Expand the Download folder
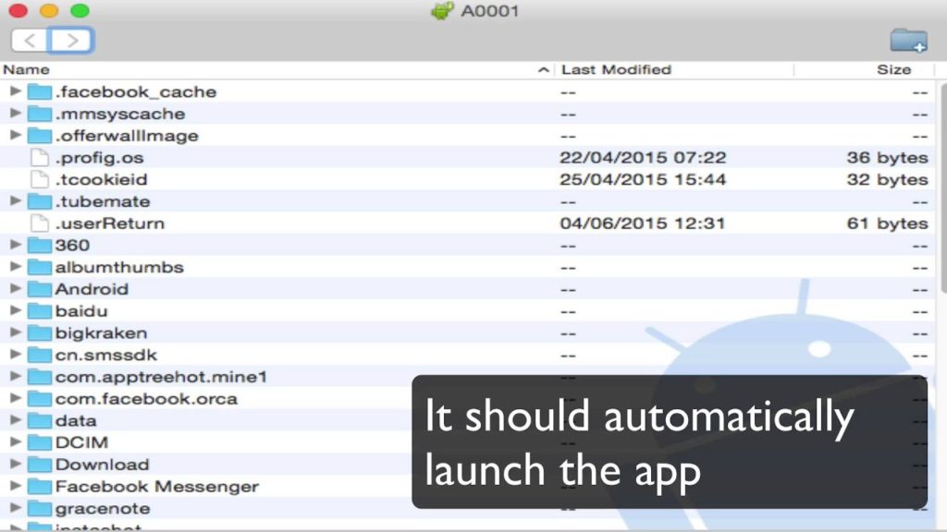 (x=15, y=464)
